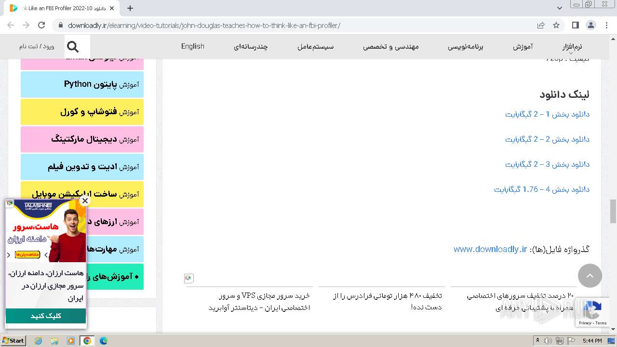
Task: Open آموزش ادیت و تدوین فیلم item
Action: click(82, 167)
